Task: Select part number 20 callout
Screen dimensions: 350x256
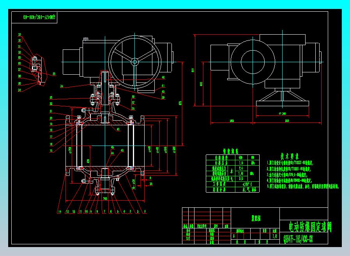Action: (x=51, y=118)
